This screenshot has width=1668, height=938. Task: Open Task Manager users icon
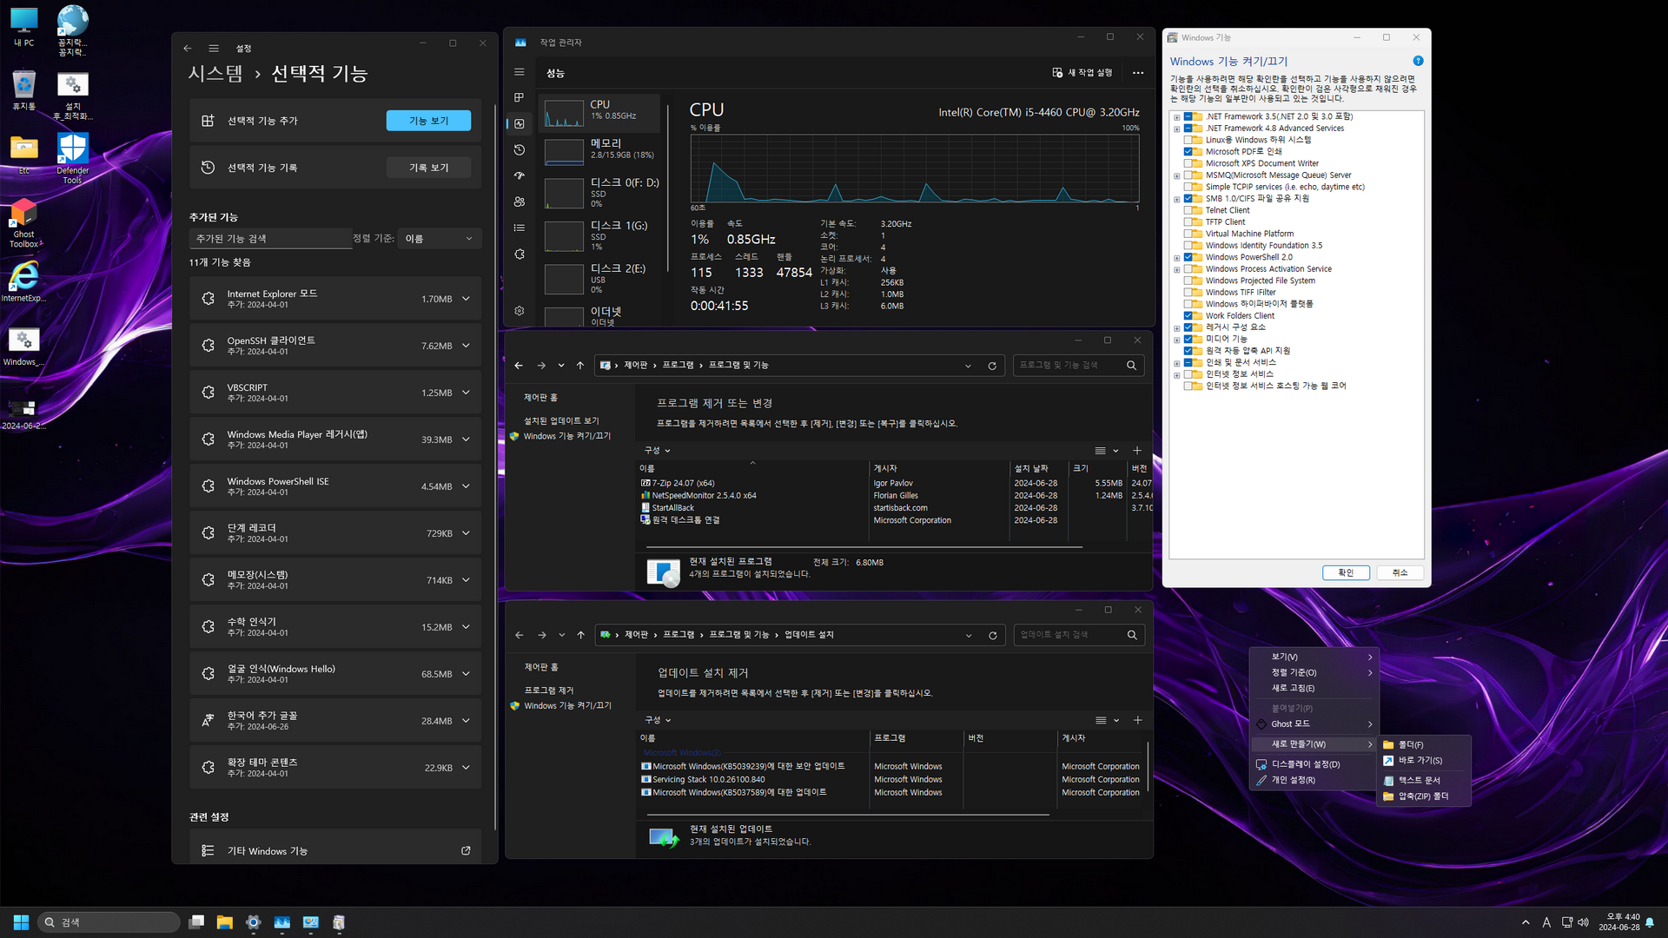click(520, 201)
